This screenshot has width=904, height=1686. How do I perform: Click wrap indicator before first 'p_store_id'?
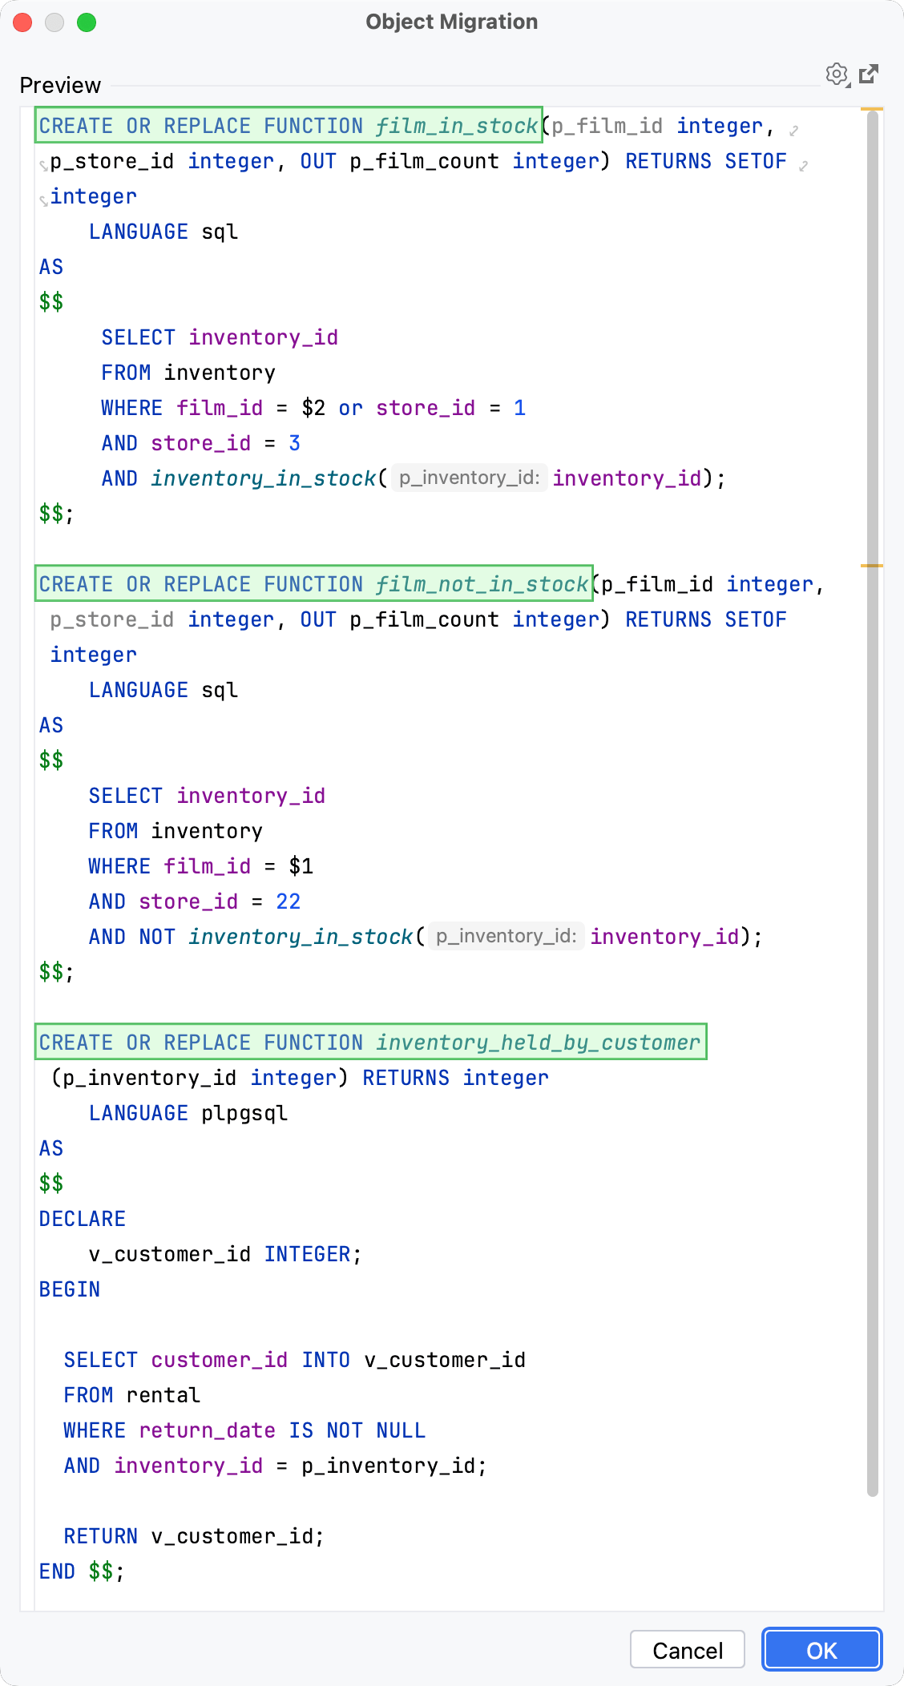[44, 166]
